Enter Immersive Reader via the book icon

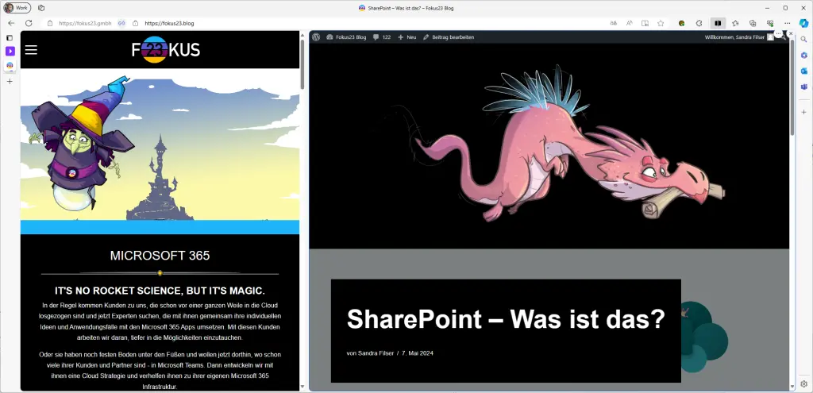click(x=645, y=23)
